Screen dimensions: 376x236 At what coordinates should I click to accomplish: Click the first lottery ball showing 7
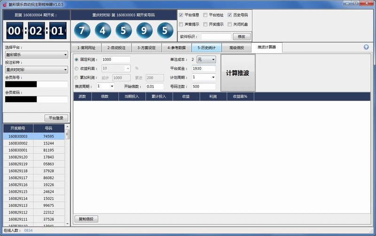click(x=82, y=31)
